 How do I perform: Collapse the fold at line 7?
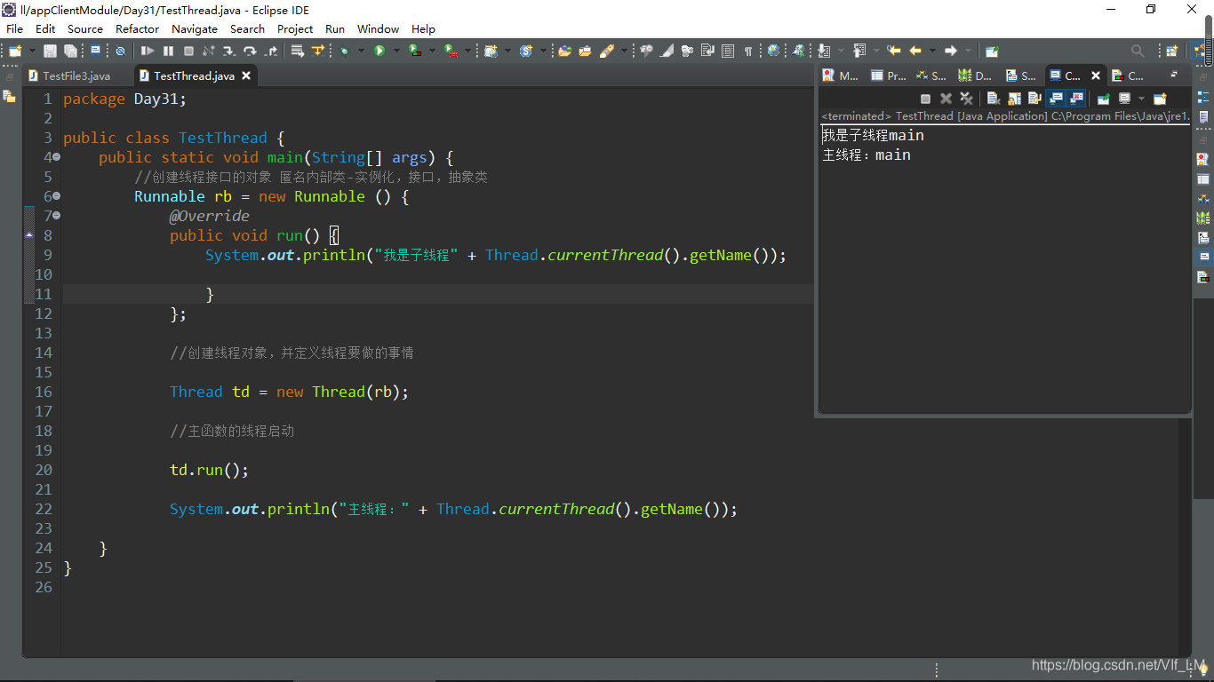click(x=56, y=216)
